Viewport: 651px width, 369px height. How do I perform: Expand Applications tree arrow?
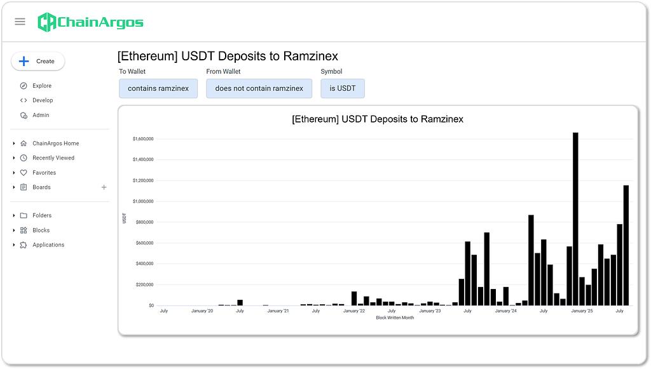14,245
